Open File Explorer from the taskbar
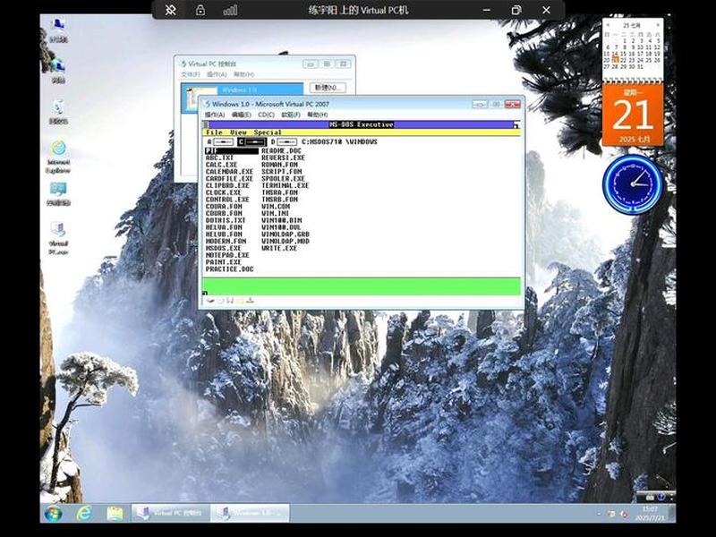The width and height of the screenshot is (716, 537). pos(115,513)
